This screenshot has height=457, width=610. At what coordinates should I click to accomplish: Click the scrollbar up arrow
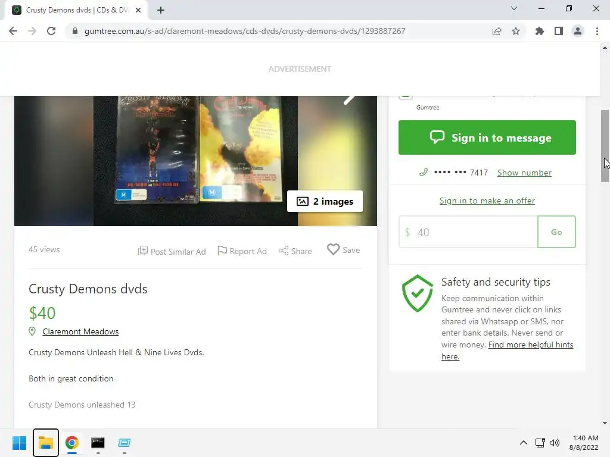click(x=605, y=48)
